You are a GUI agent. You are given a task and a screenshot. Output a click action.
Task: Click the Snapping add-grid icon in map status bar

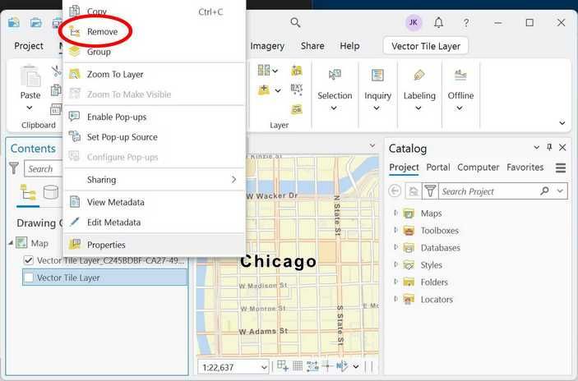coord(283,366)
